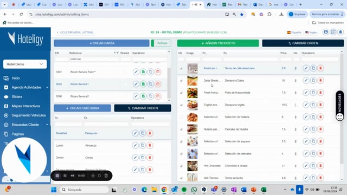Viewport: 347px width, 195px height.
Task: Filter the Reference column input field
Action: click(94, 59)
